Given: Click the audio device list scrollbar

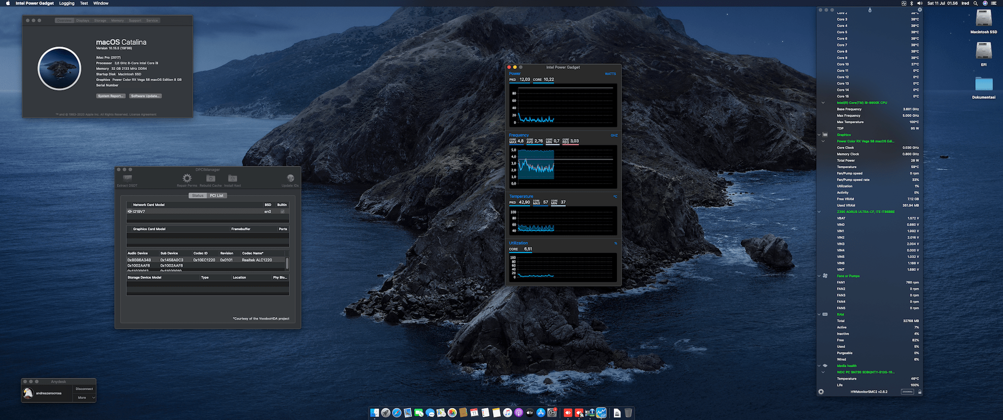Looking at the screenshot, I should click(287, 263).
